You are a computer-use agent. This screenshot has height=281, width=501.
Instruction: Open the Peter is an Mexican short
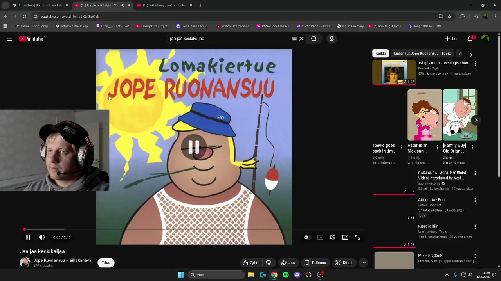click(425, 115)
